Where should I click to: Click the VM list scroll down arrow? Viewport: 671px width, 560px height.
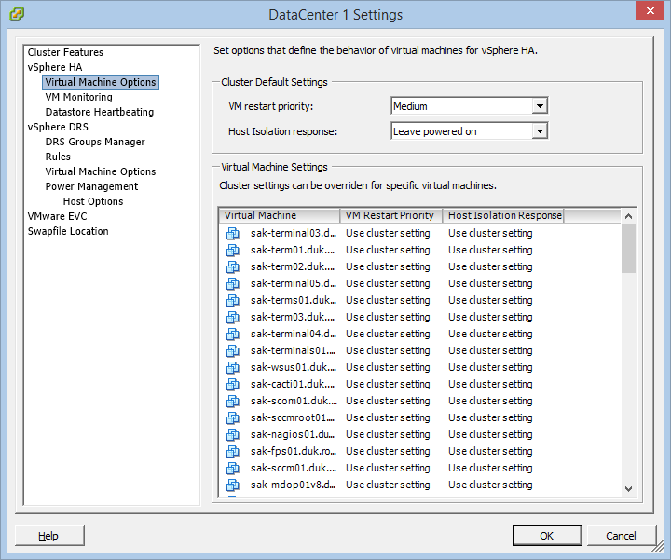(x=628, y=489)
